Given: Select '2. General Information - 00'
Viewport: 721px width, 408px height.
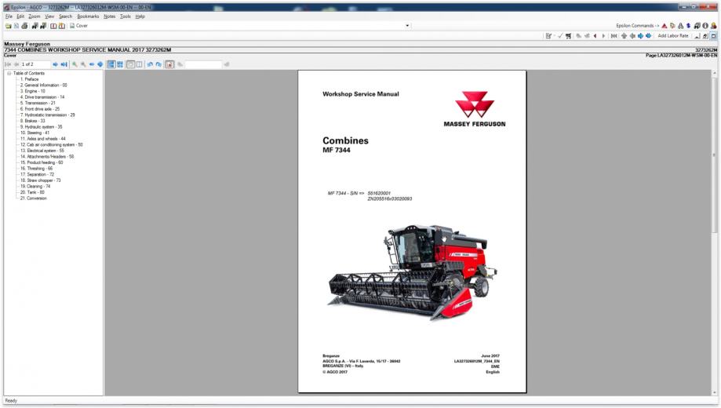Looking at the screenshot, I should point(44,85).
